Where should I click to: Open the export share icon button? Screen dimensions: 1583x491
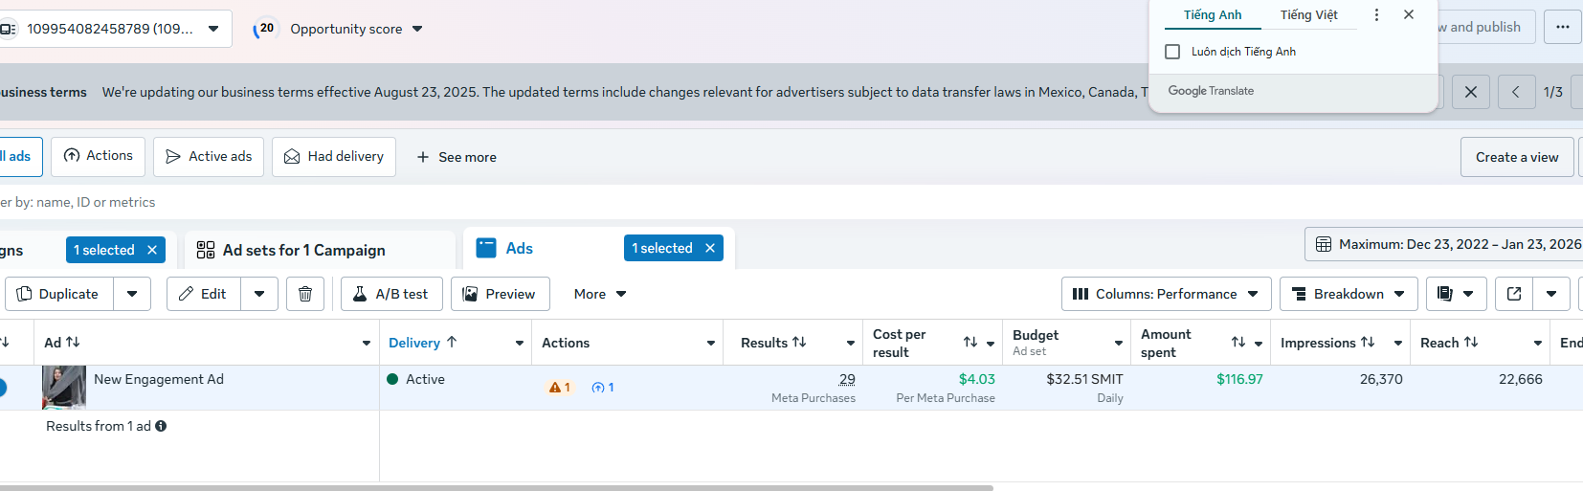click(1514, 294)
